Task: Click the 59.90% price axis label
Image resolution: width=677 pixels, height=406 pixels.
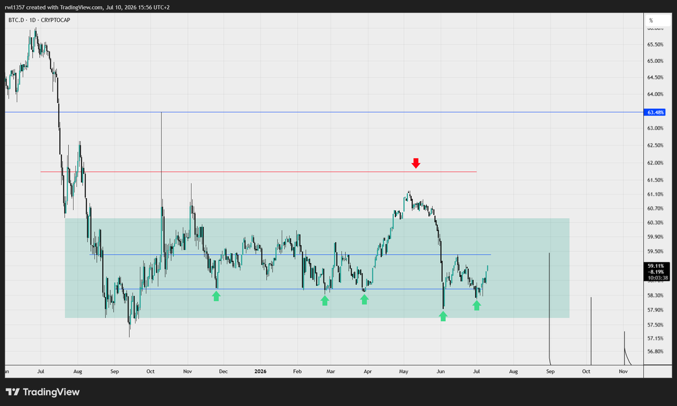Action: tap(656, 237)
